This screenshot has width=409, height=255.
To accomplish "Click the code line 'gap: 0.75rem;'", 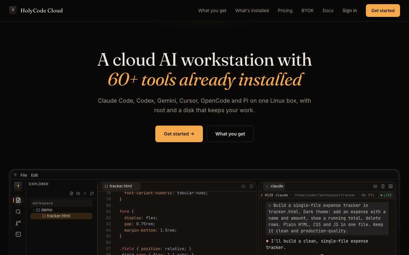I will click(140, 224).
